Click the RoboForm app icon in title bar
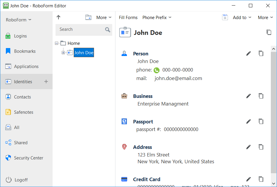The image size is (277, 187). click(6, 6)
